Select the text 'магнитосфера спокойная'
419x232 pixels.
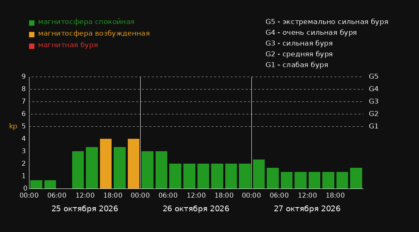coord(86,22)
